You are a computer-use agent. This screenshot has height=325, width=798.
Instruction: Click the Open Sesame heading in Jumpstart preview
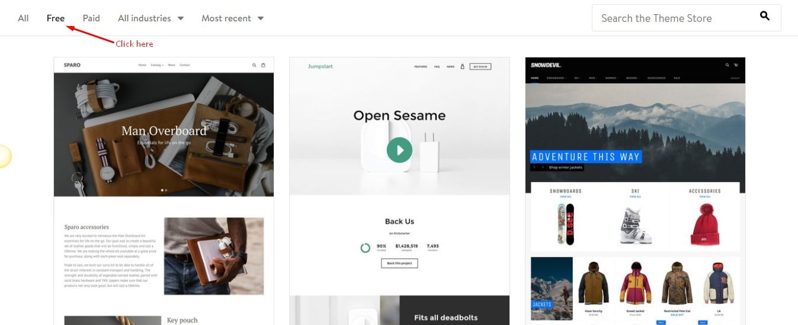point(399,115)
